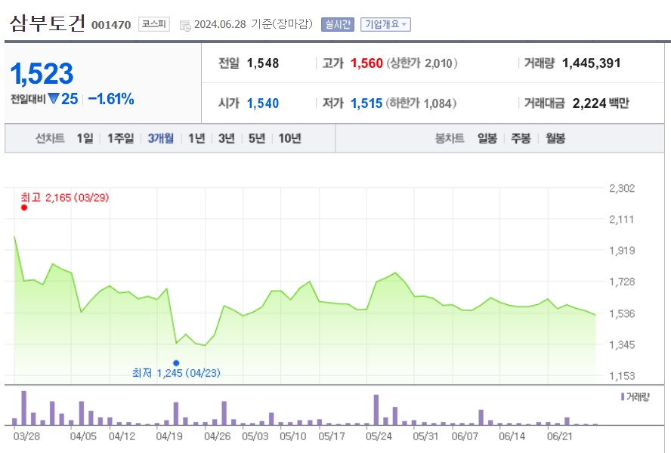Switch chart to 5년 period

257,138
